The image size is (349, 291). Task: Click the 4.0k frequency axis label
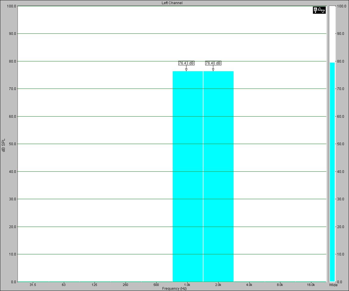point(249,285)
